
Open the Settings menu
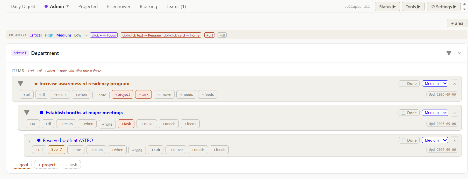tap(444, 6)
